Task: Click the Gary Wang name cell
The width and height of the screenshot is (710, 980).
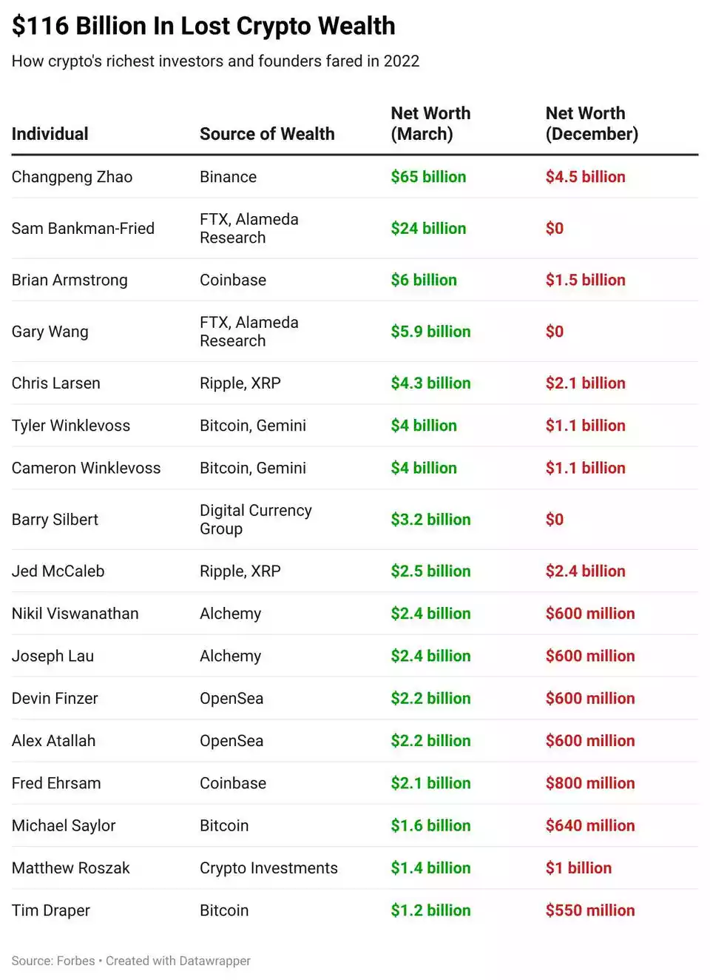Action: [50, 332]
